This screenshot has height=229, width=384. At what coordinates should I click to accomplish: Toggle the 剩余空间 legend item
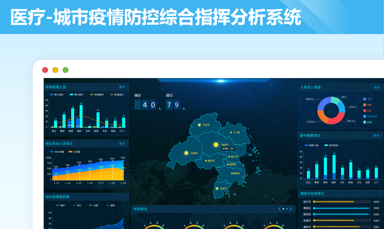(331, 145)
